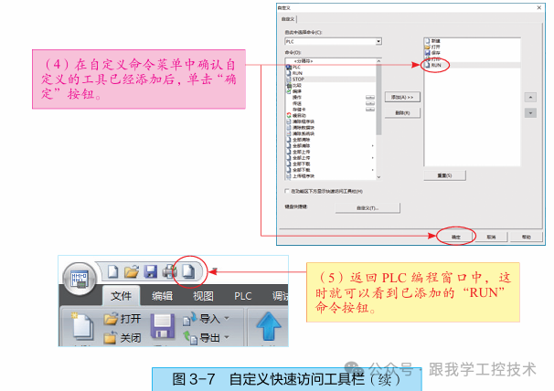Click the commands list scroll-up arrow
The image size is (554, 391).
coord(378,61)
